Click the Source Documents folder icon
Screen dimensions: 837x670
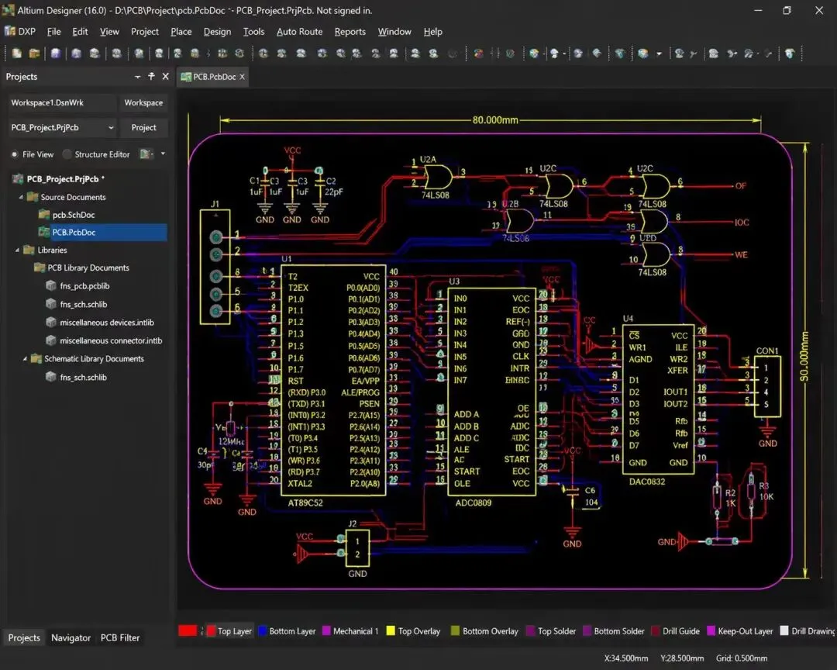[33, 197]
